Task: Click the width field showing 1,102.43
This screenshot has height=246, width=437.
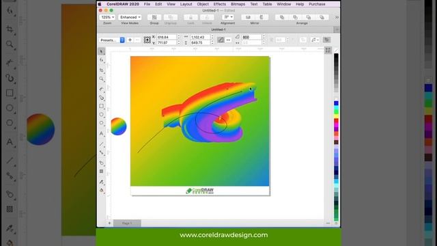Action: click(x=200, y=37)
